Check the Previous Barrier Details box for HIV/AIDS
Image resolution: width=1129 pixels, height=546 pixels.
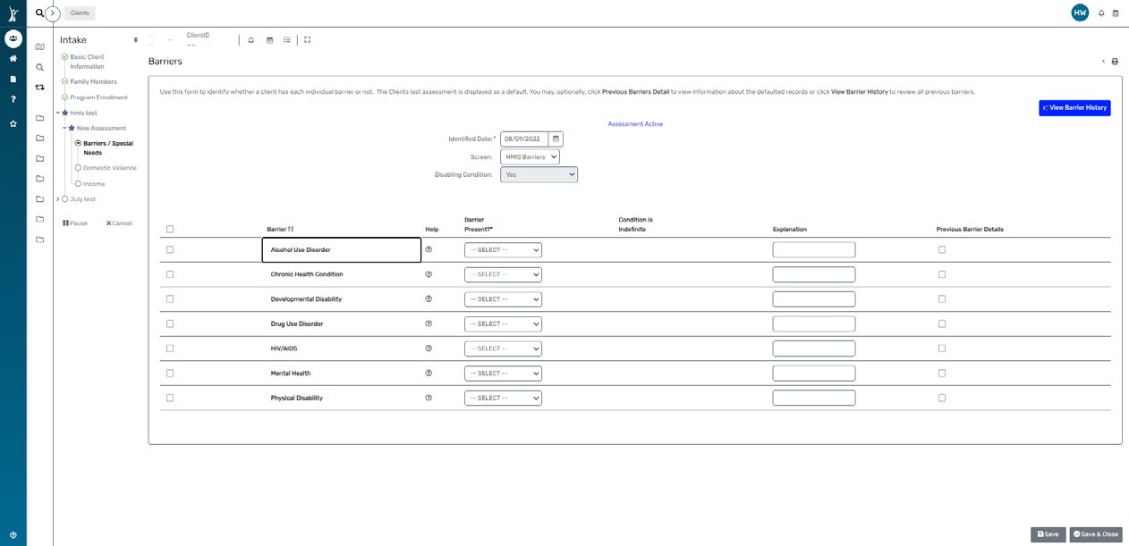pyautogui.click(x=941, y=348)
